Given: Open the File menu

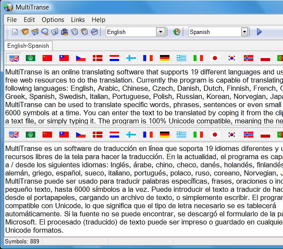Looking at the screenshot, I should (x=12, y=20).
